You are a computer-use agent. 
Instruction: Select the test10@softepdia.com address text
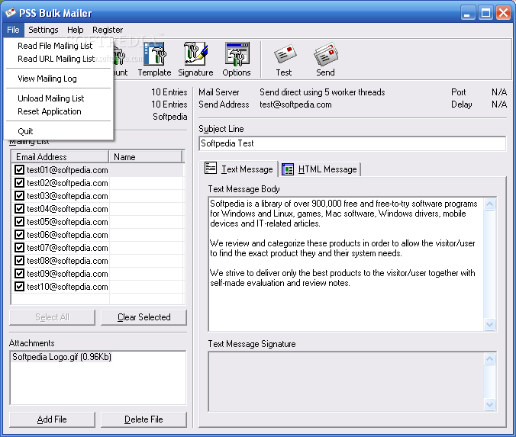(x=67, y=287)
